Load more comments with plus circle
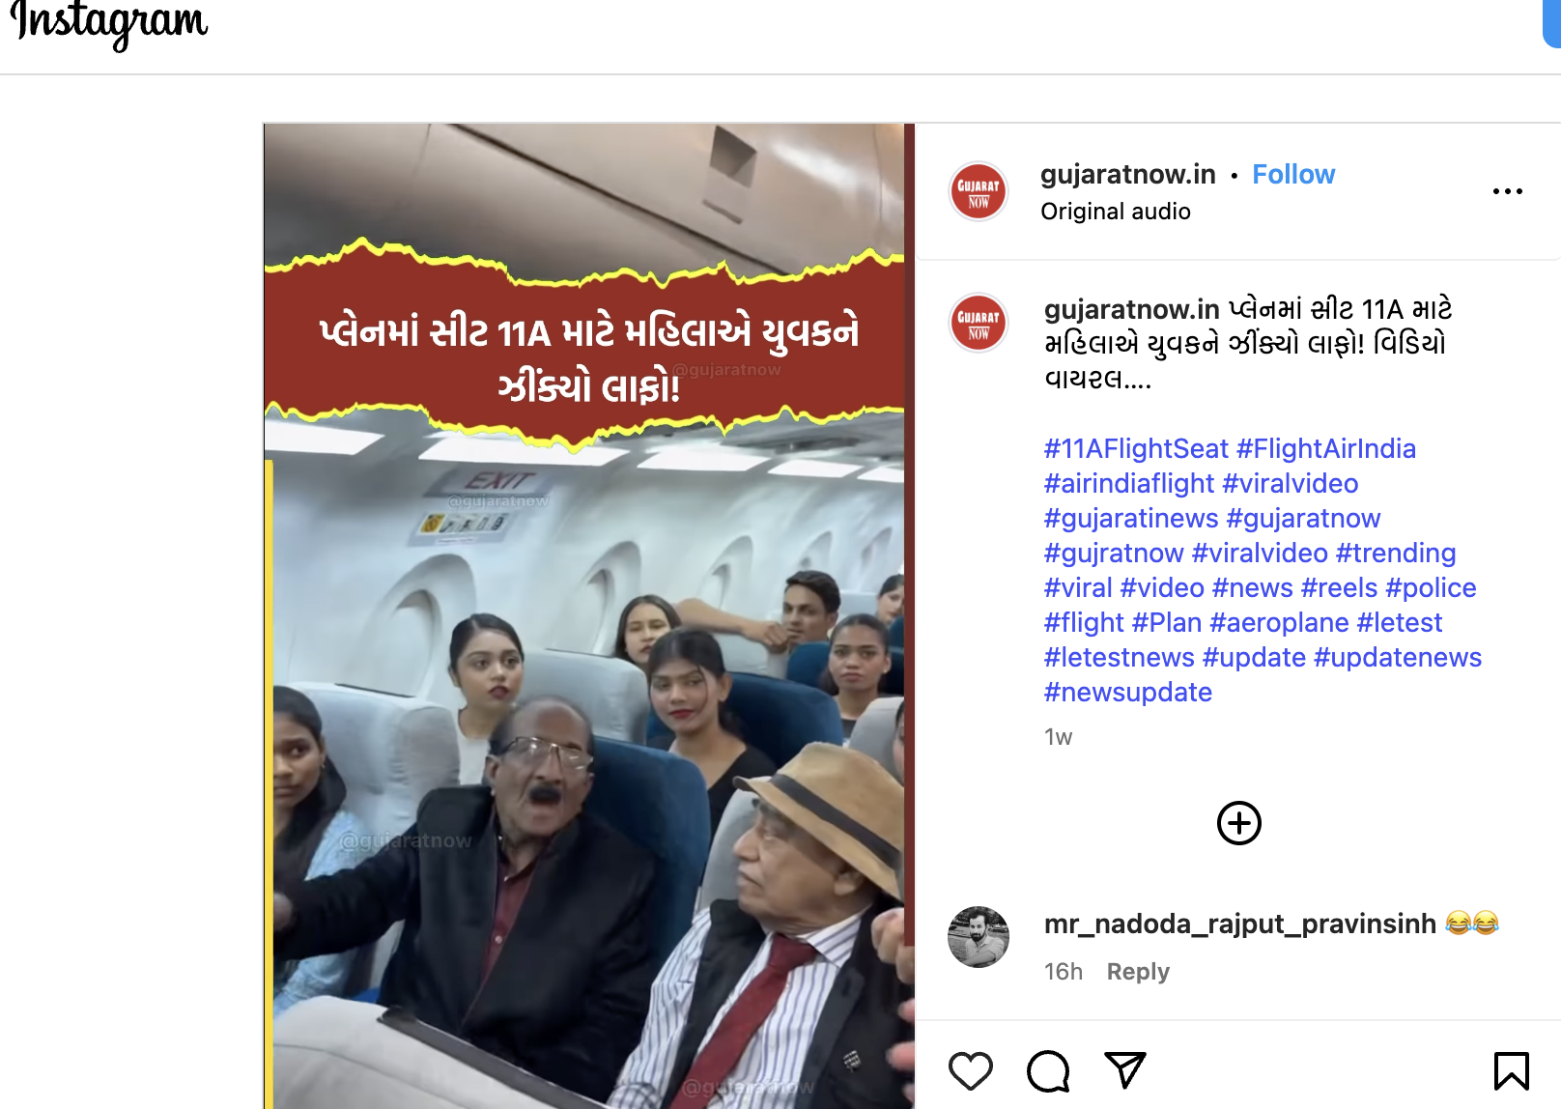This screenshot has width=1561, height=1109. click(1239, 823)
